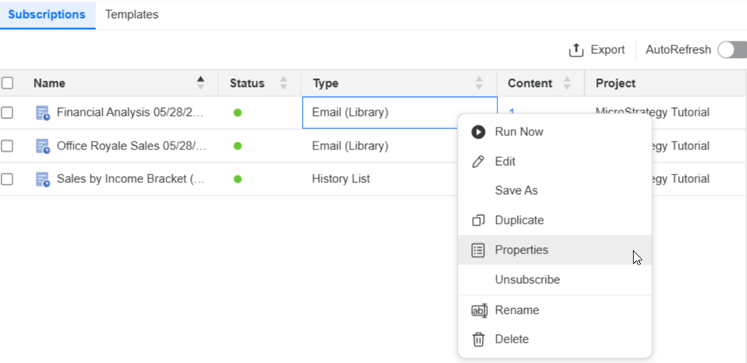Choose Unsubscribe from context menu
The image size is (747, 363).
(527, 280)
